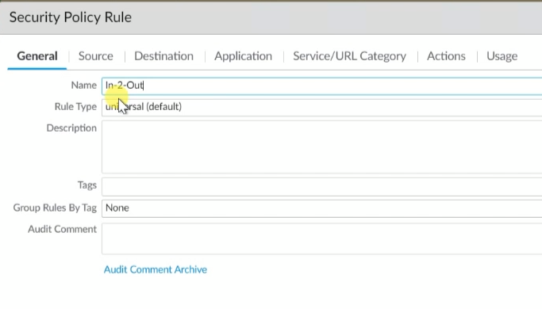Screen dimensions: 542x309
Task: Click into the Tags field
Action: click(x=322, y=186)
